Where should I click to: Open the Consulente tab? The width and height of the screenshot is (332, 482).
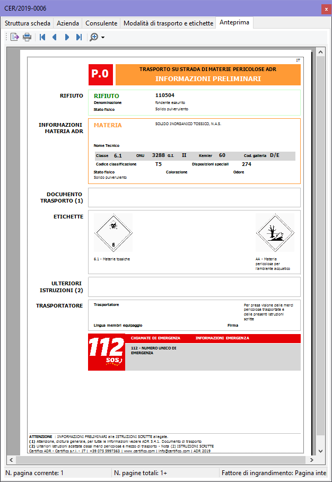click(101, 23)
